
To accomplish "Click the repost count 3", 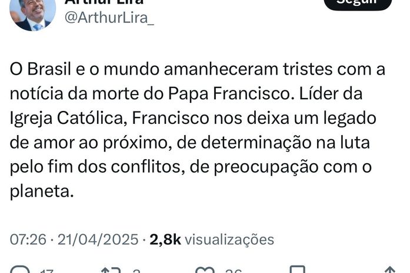I will 136,271.
